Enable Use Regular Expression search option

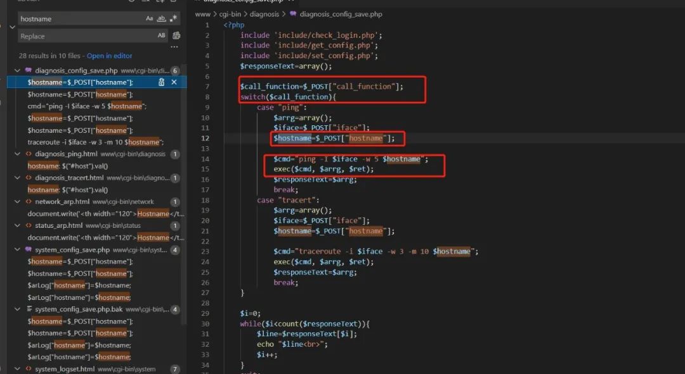coord(173,19)
